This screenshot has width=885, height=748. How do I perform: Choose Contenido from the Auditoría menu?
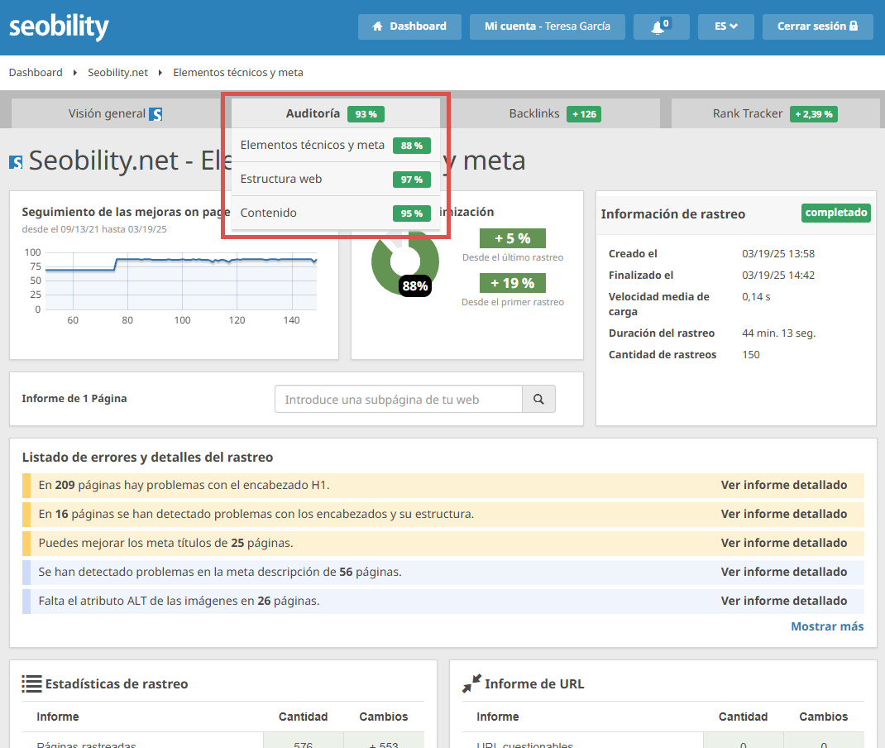(x=335, y=213)
